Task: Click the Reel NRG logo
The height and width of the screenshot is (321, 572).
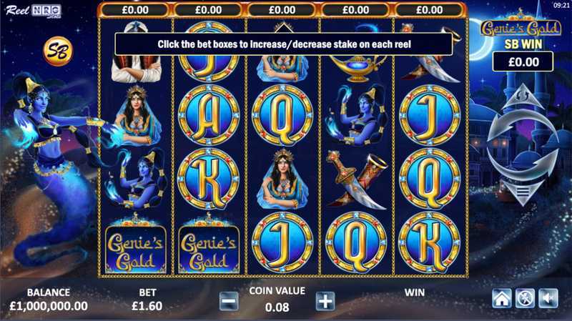Action: pos(33,11)
